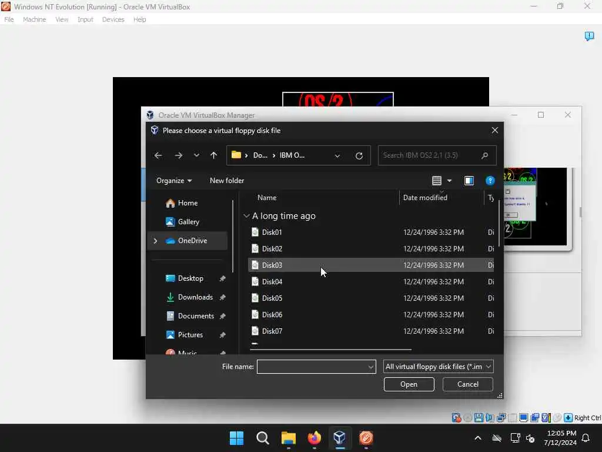The height and width of the screenshot is (452, 602).
Task: Open Desktop quick access folder
Action: (x=190, y=278)
